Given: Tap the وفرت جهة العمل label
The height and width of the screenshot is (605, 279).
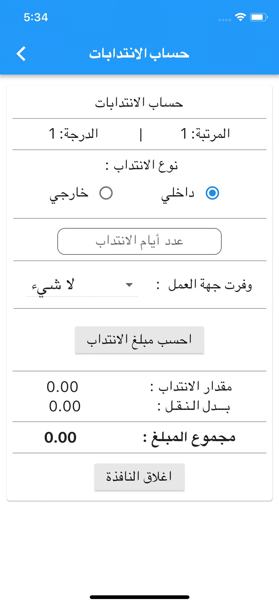Looking at the screenshot, I should [x=210, y=285].
